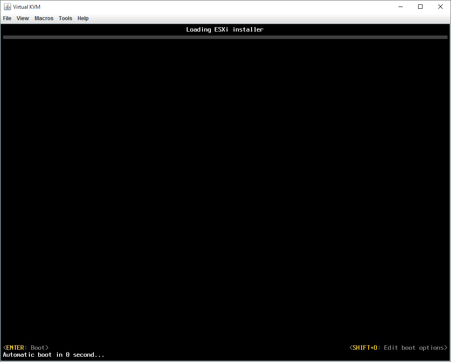Click the yellow ENTER key label
451x362 pixels.
click(x=15, y=348)
